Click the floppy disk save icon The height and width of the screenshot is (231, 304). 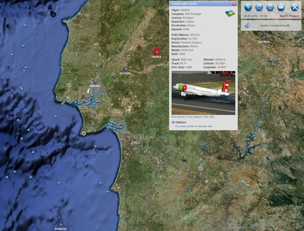click(259, 7)
